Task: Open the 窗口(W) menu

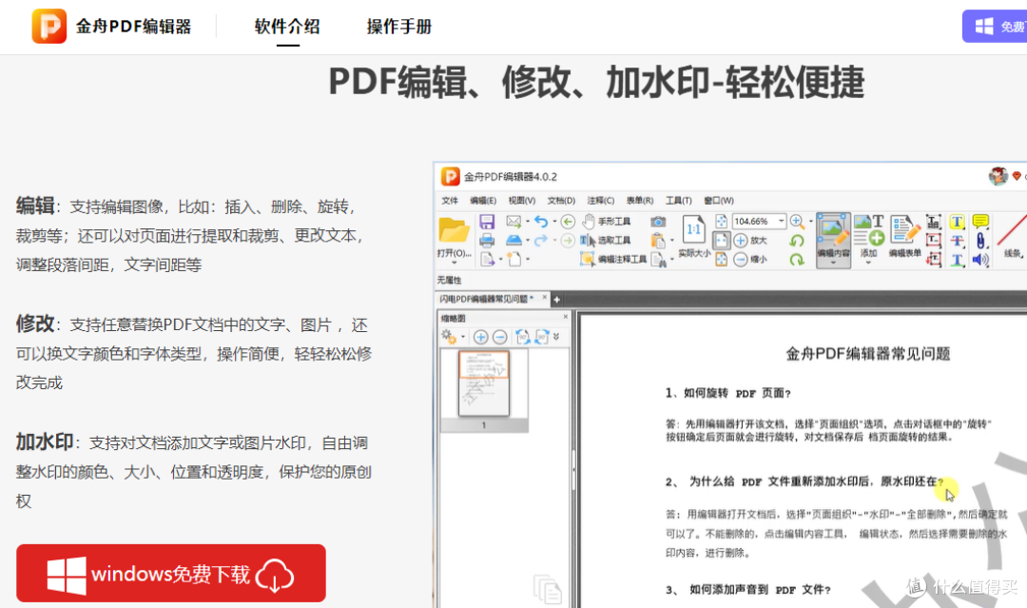Action: pyautogui.click(x=719, y=201)
